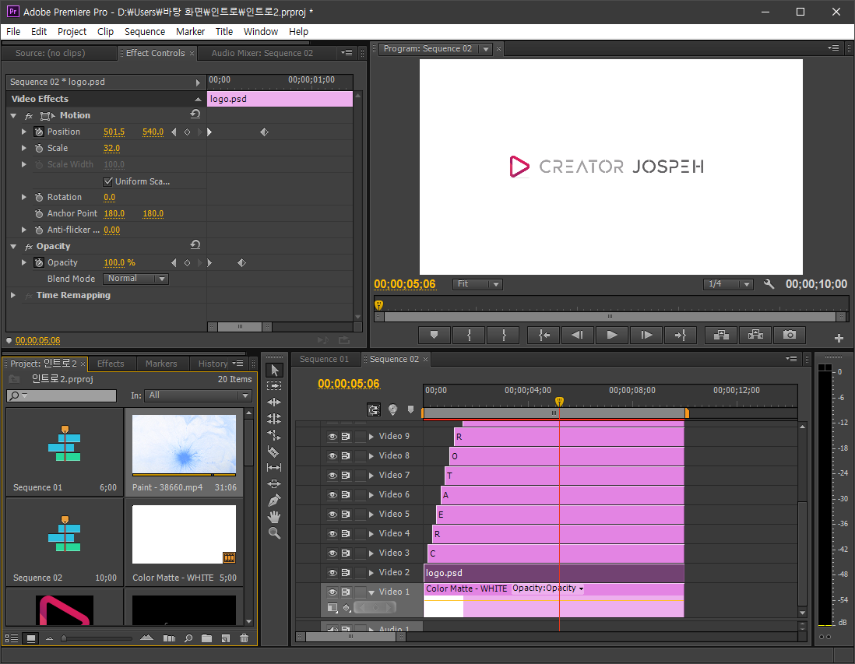Click the Add Marker button
This screenshot has width=855, height=664.
[434, 335]
